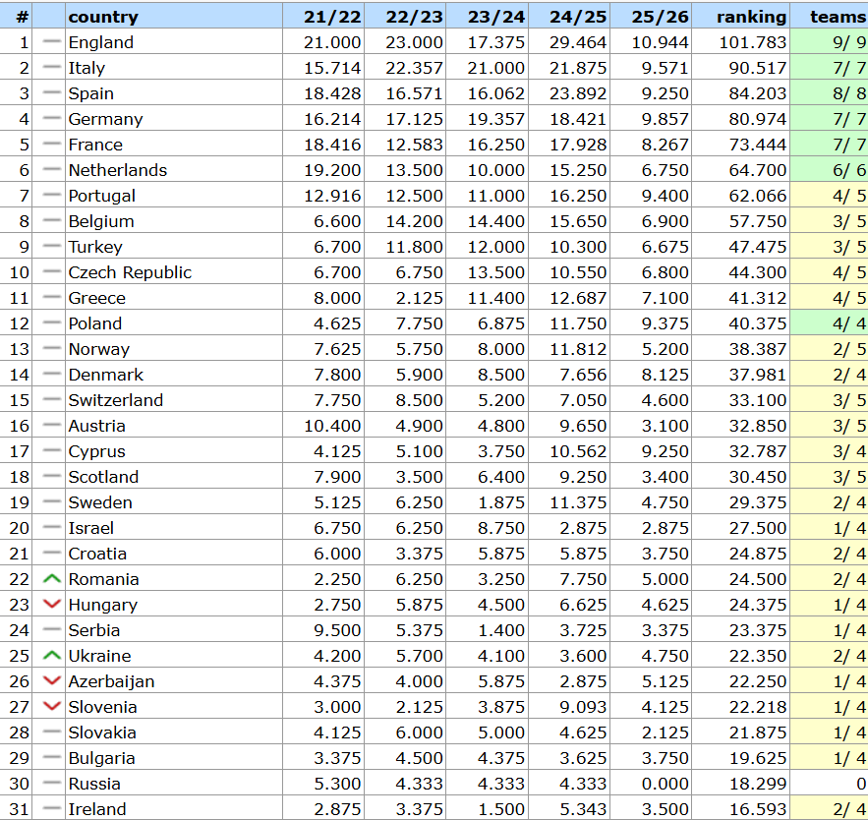
Task: Click Poland's 4/4 teams cell
Action: (x=848, y=323)
